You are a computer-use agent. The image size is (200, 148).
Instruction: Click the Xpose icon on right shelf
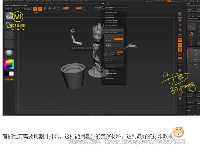[x=180, y=103]
